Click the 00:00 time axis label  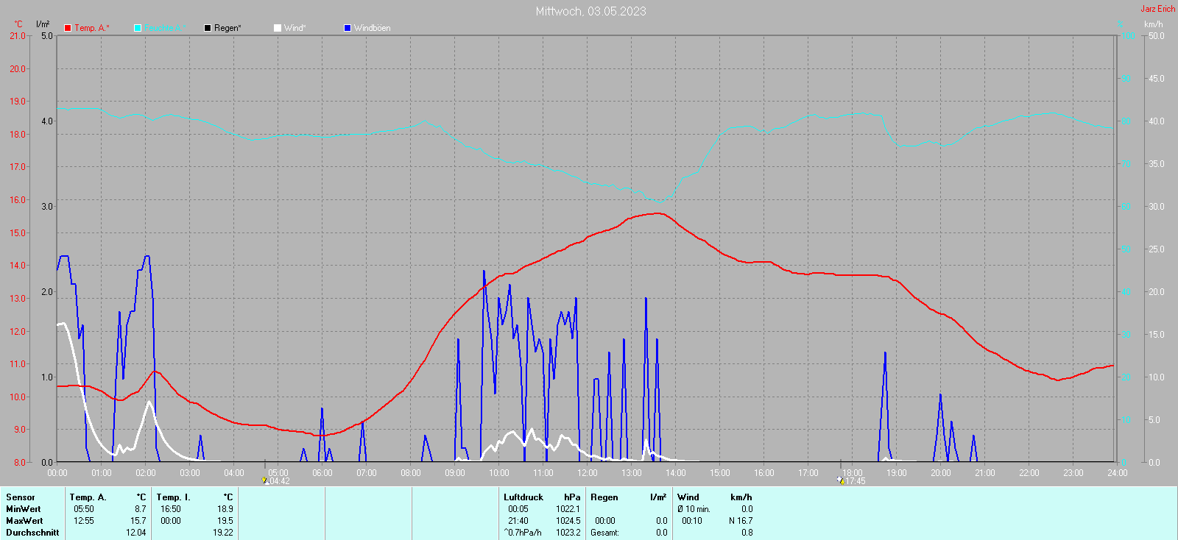pyautogui.click(x=57, y=472)
